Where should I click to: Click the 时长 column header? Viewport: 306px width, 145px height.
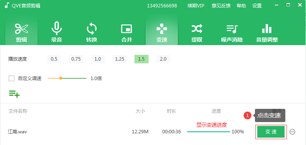pyautogui.click(x=172, y=111)
